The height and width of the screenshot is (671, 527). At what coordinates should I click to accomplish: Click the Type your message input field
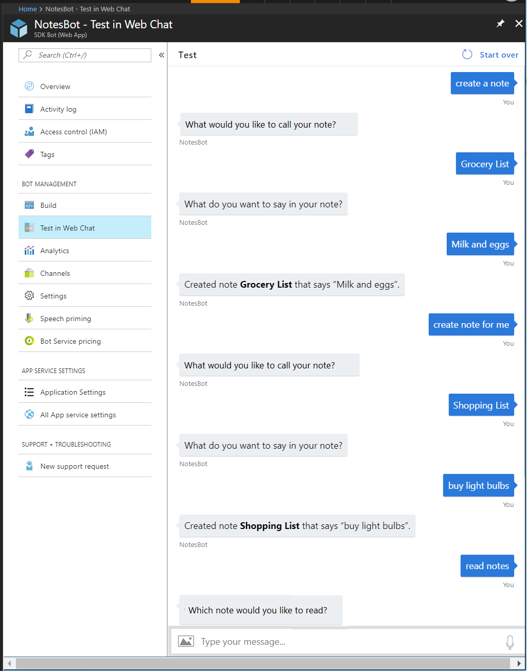[309, 642]
